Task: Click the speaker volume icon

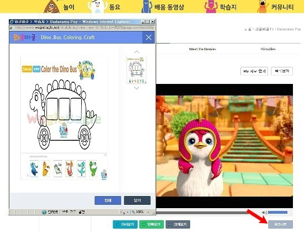Action: 264,213
